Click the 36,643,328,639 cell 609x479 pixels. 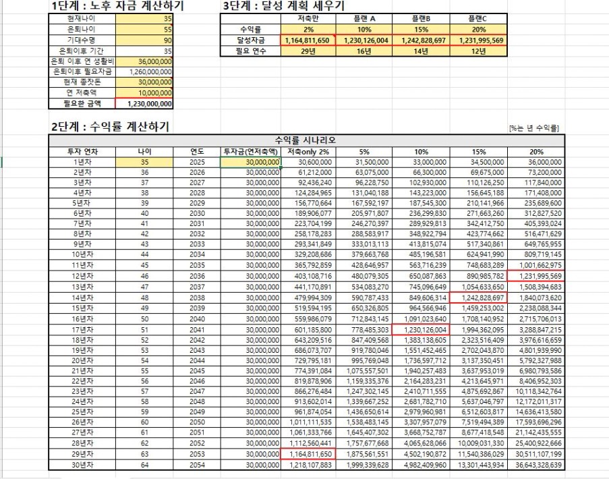(x=536, y=465)
